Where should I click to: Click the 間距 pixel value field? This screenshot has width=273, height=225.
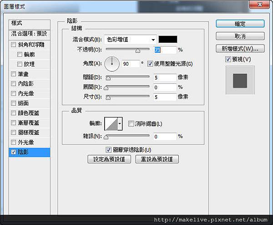tap(165, 77)
